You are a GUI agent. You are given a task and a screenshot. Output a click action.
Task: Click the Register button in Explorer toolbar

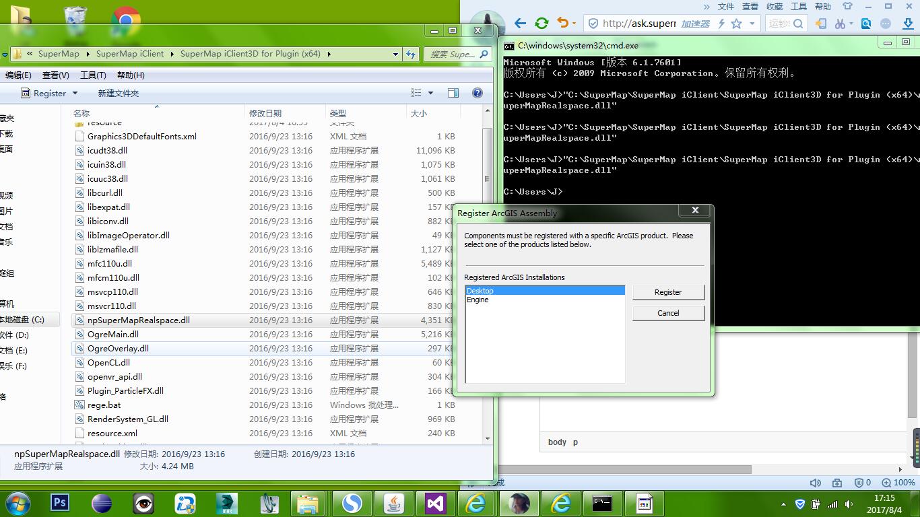tap(49, 94)
